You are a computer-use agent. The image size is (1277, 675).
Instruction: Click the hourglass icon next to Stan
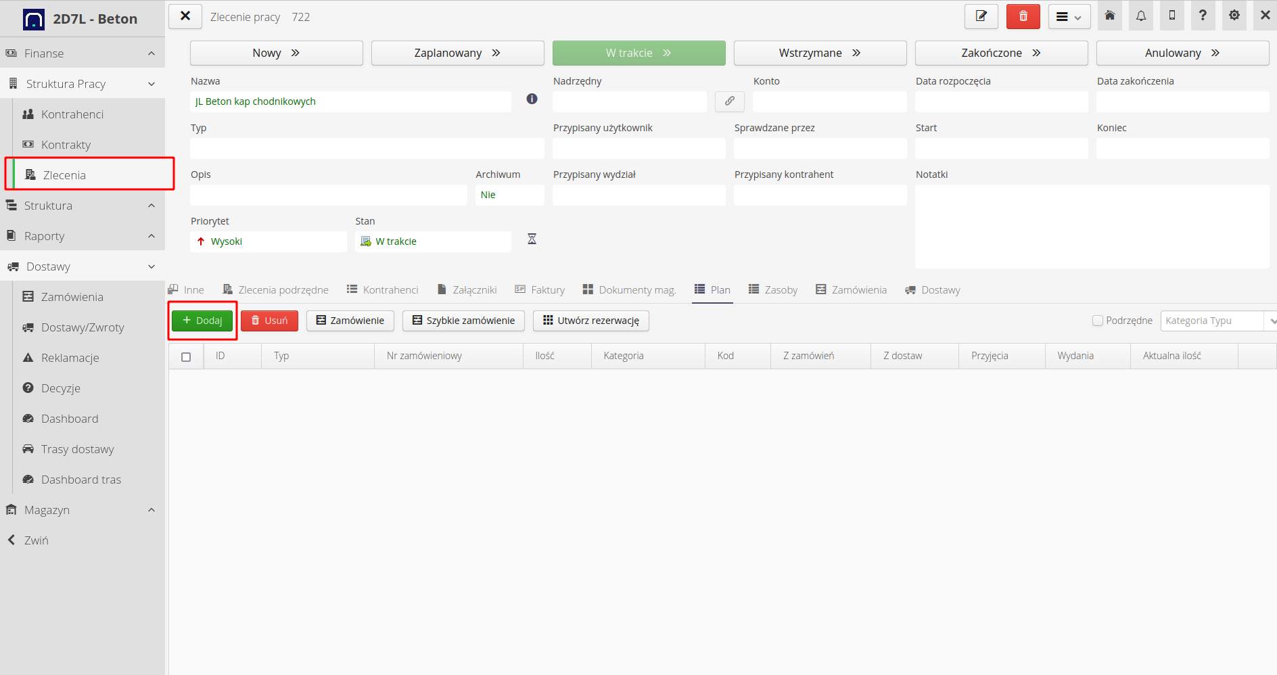532,239
